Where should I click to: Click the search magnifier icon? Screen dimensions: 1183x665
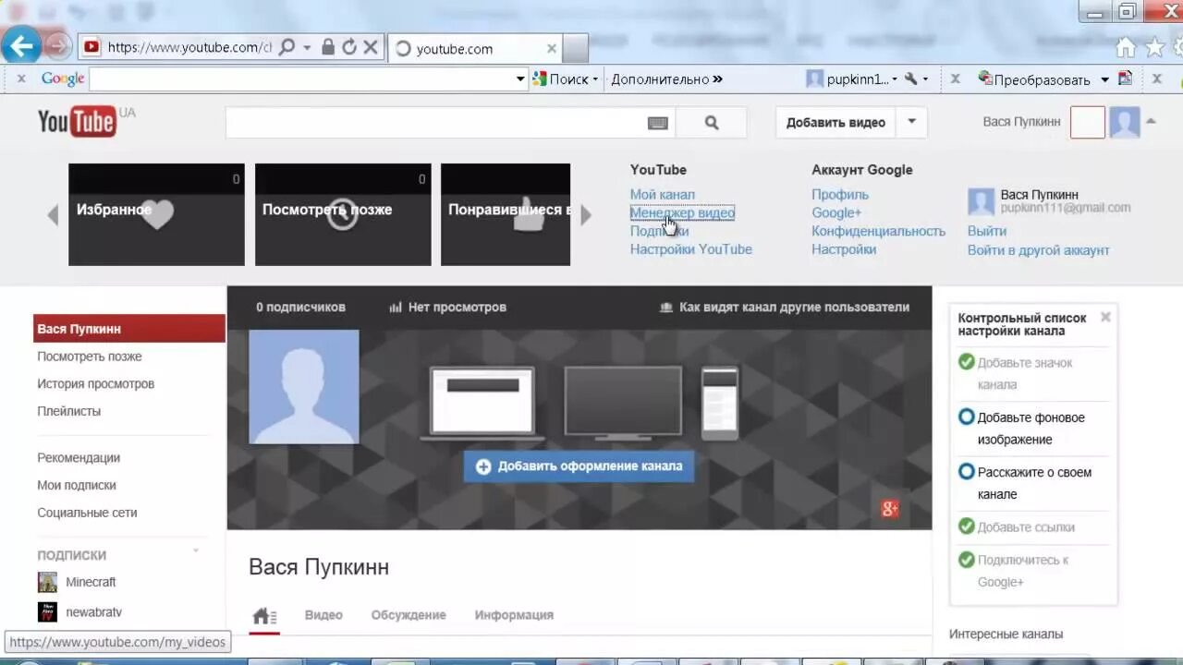(x=711, y=121)
